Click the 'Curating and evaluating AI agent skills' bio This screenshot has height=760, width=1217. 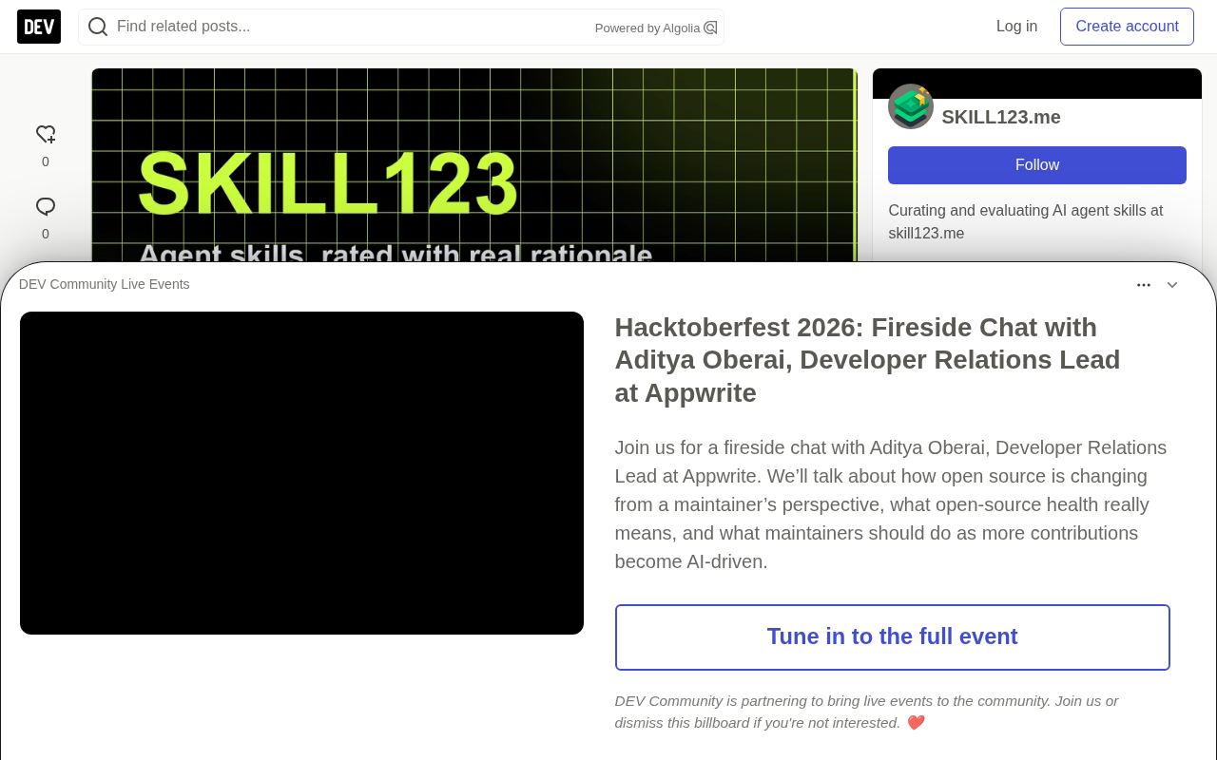tap(1026, 222)
